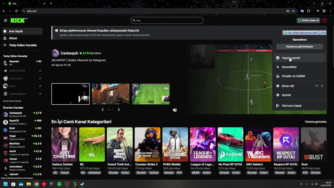Open File Explorer from the taskbar

29,184
